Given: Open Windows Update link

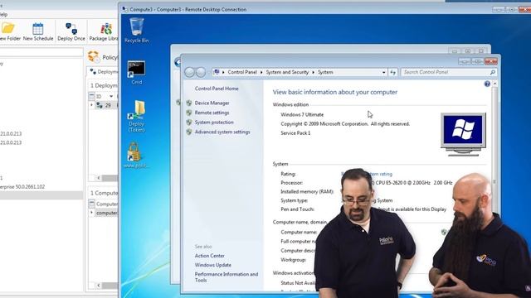Looking at the screenshot, I should pos(212,265).
